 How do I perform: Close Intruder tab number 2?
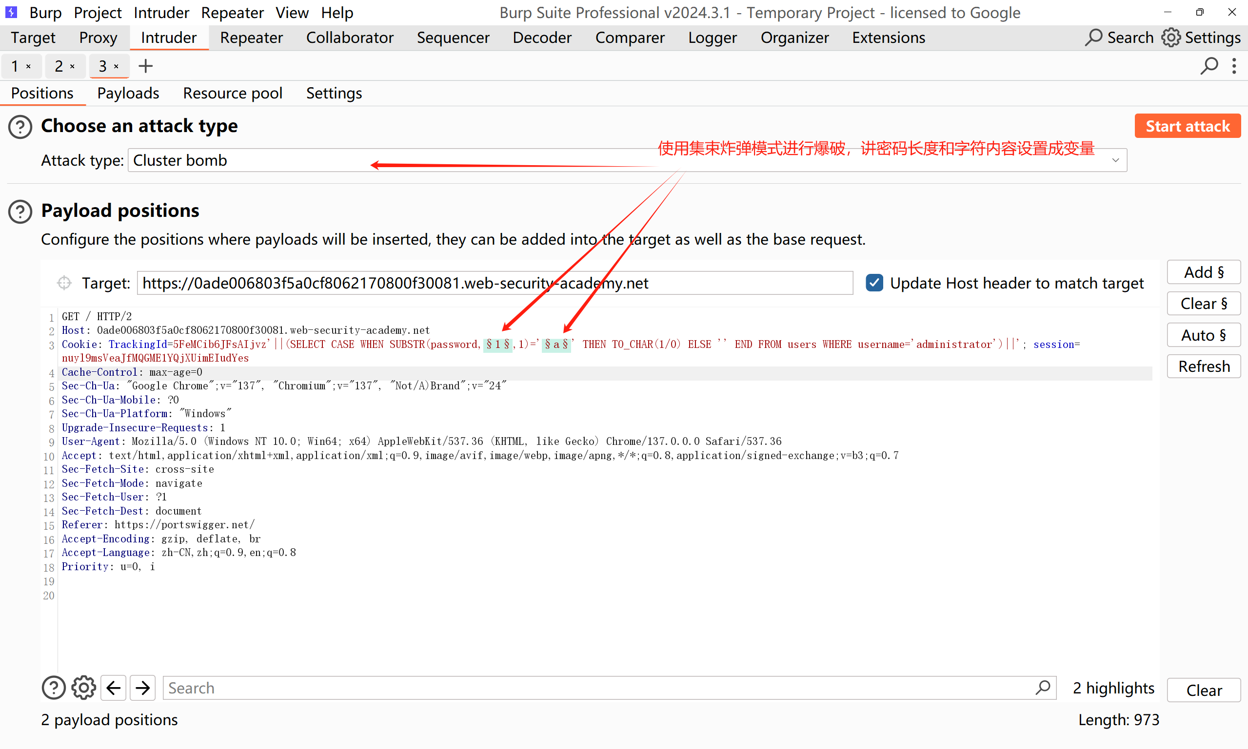coord(73,66)
